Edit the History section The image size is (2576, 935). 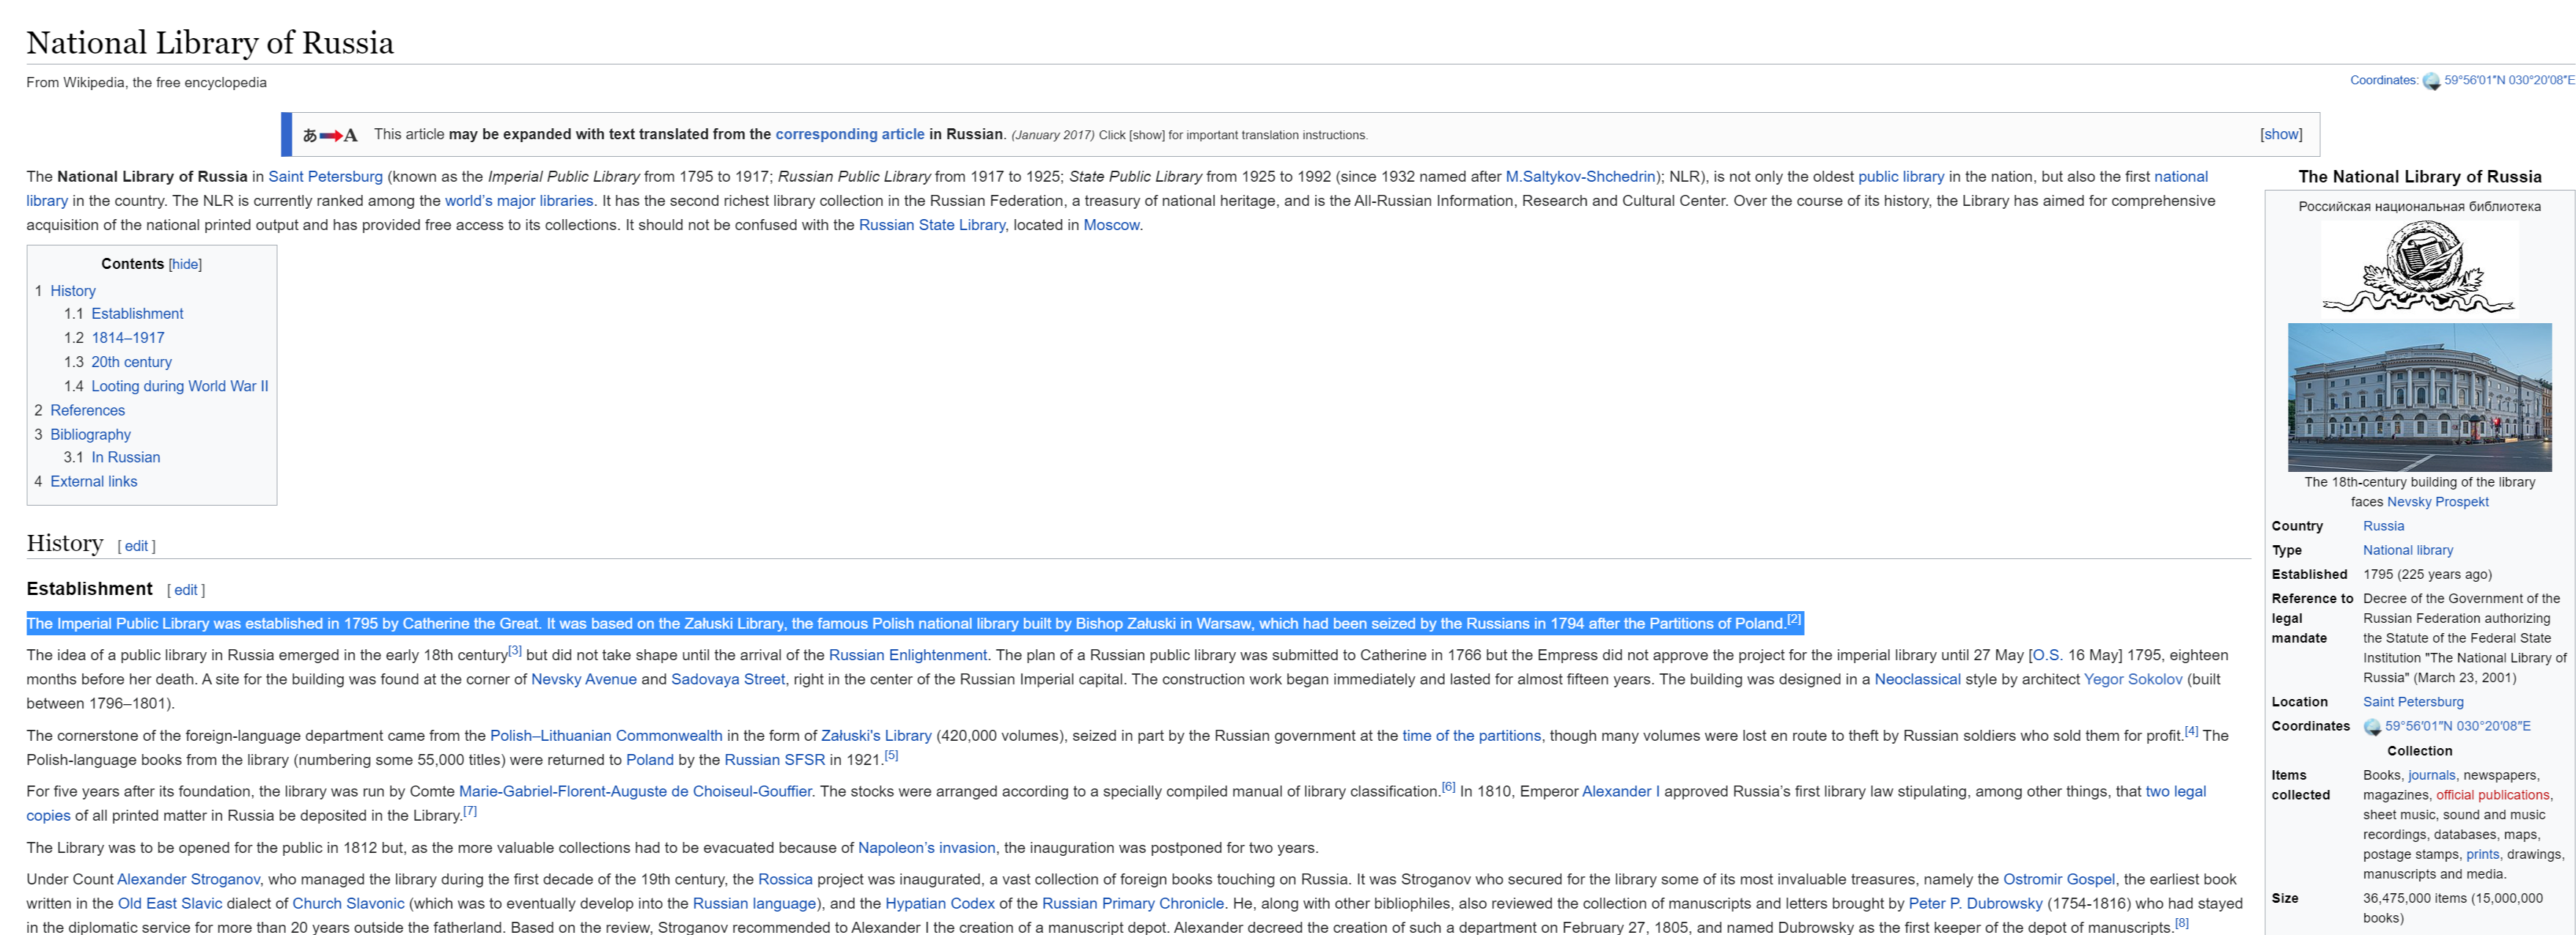(x=136, y=546)
